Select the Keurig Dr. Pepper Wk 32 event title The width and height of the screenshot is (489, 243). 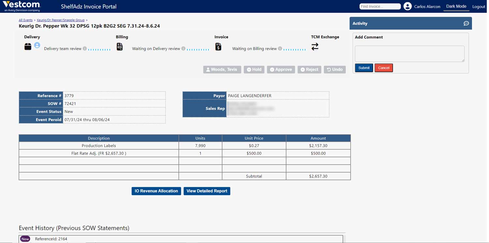(x=89, y=26)
